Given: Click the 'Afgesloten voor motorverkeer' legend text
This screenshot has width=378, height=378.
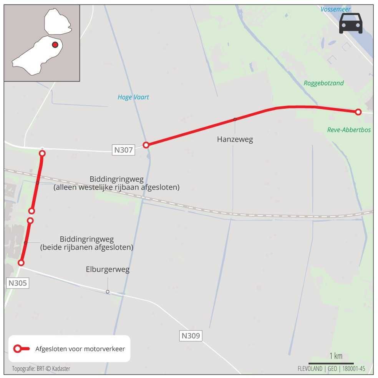Looking at the screenshot, I should 80,349.
